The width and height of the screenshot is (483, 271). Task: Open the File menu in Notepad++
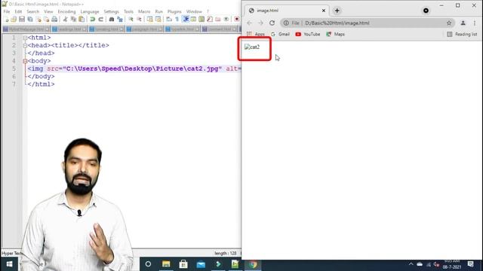click(x=7, y=11)
